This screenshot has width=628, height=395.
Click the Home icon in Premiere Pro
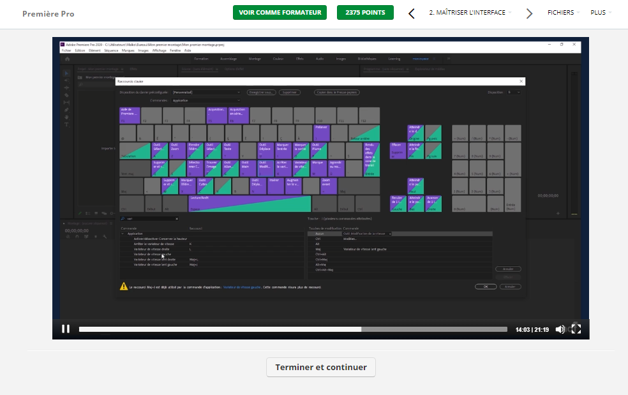[x=67, y=59]
